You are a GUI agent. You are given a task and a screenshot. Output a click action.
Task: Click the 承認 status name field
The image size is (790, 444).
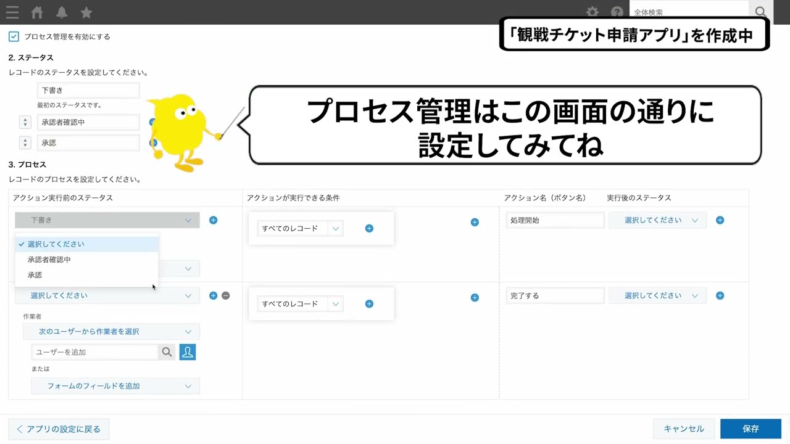tap(88, 143)
